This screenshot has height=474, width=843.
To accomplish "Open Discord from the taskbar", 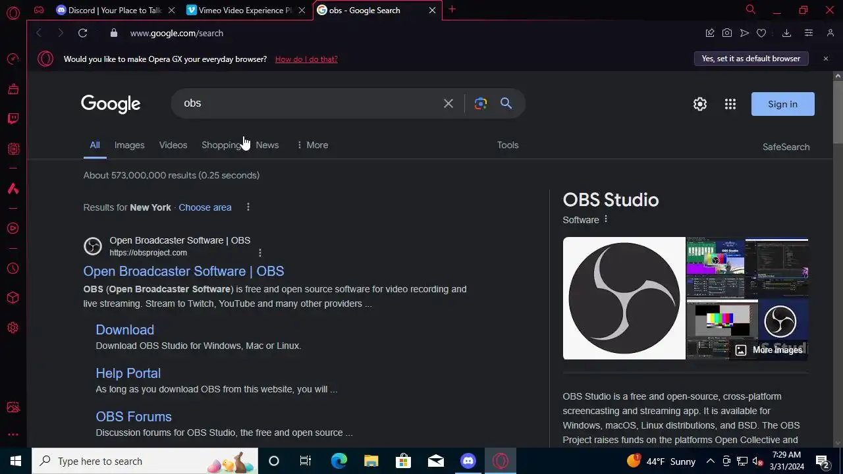I will pyautogui.click(x=468, y=461).
